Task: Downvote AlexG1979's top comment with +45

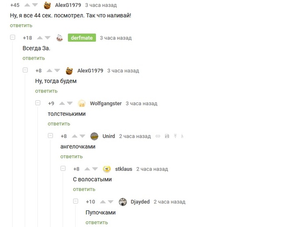Action: (x=35, y=5)
